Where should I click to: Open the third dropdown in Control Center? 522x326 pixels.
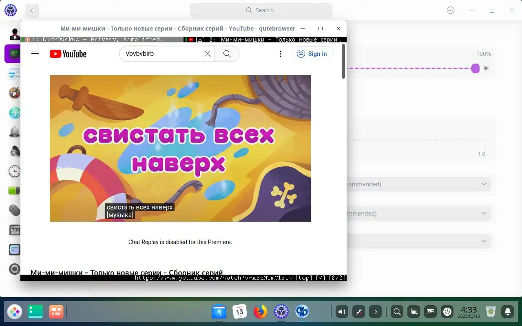418,241
